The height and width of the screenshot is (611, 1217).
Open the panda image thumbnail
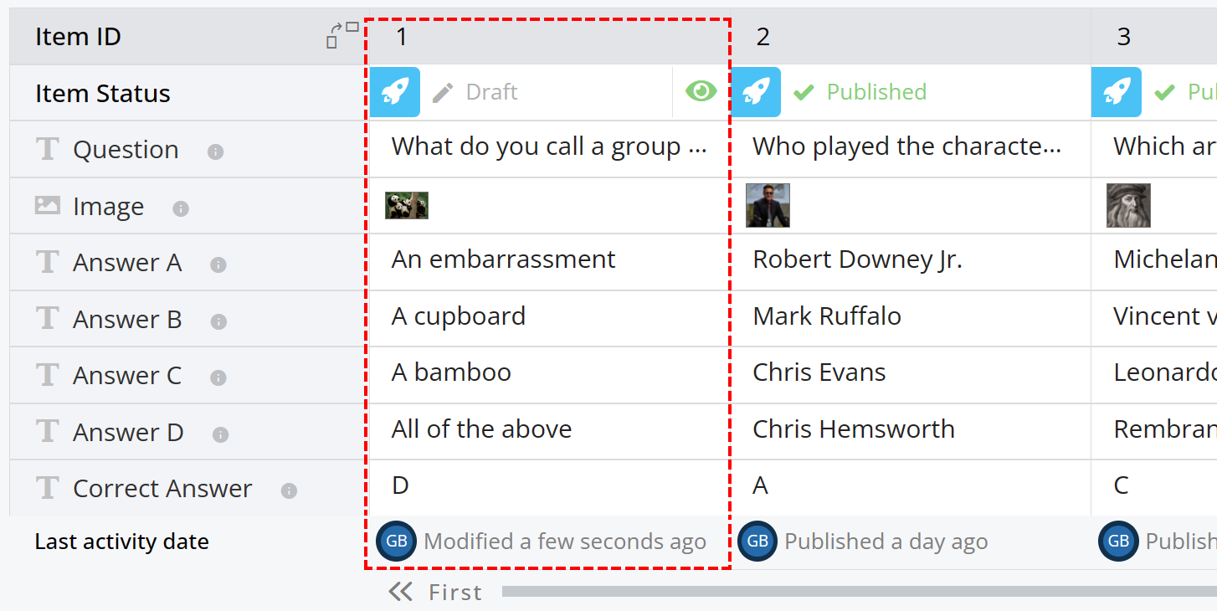click(407, 205)
